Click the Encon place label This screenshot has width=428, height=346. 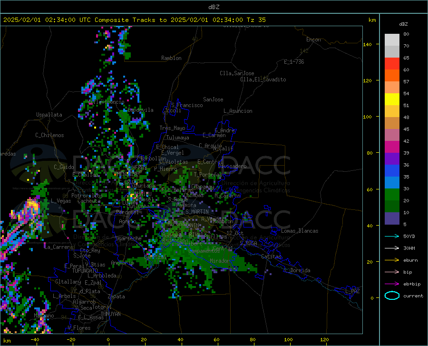pos(313,40)
